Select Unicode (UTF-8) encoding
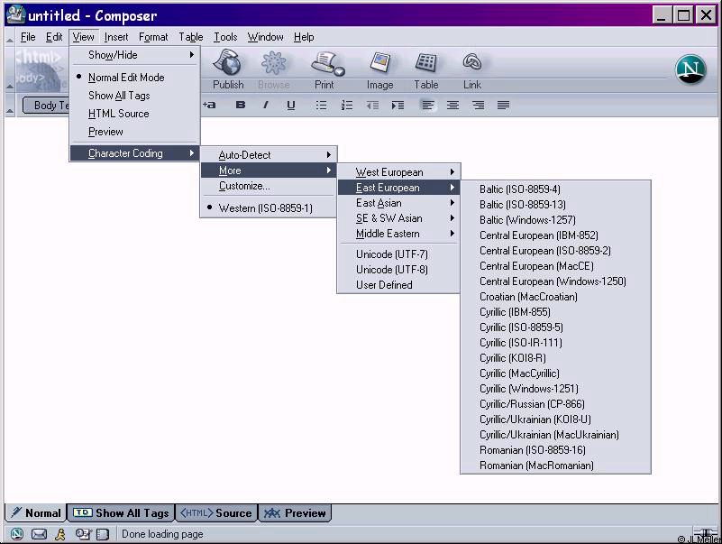Viewport: 722px width, 544px height. [x=398, y=270]
